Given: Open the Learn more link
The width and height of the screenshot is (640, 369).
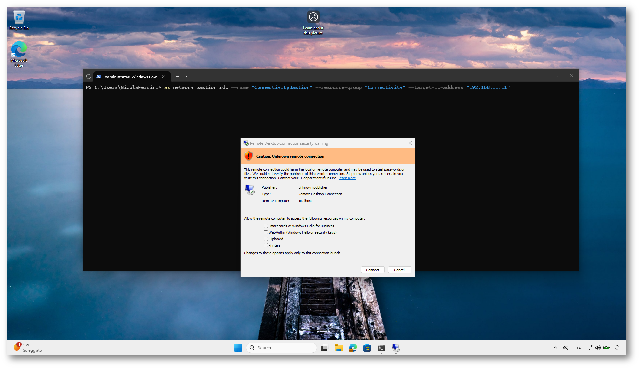Looking at the screenshot, I should click(347, 178).
